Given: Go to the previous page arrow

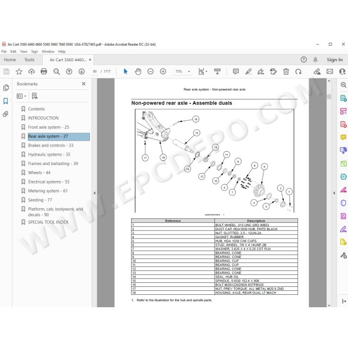Looking at the screenshot, I should (x=69, y=72).
